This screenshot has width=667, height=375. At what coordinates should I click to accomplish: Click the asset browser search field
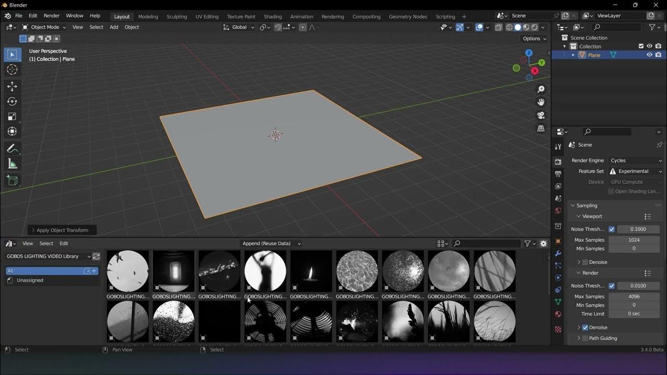point(486,243)
